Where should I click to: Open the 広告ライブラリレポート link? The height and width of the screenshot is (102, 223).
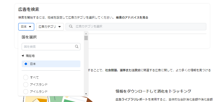[x=132, y=99]
